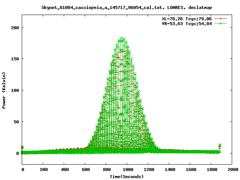
Task: Click the 2000 tick label on x-axis
Action: 232,170
